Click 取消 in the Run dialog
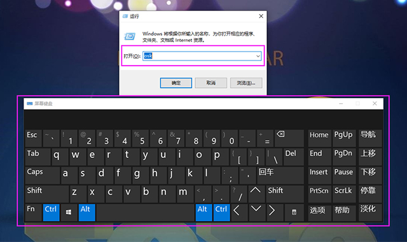 coord(210,83)
